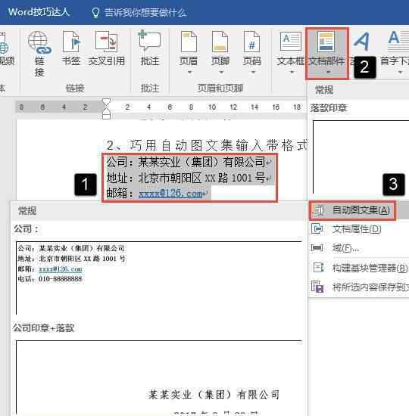Expand the Page Number (页码) dropdown

(253, 72)
